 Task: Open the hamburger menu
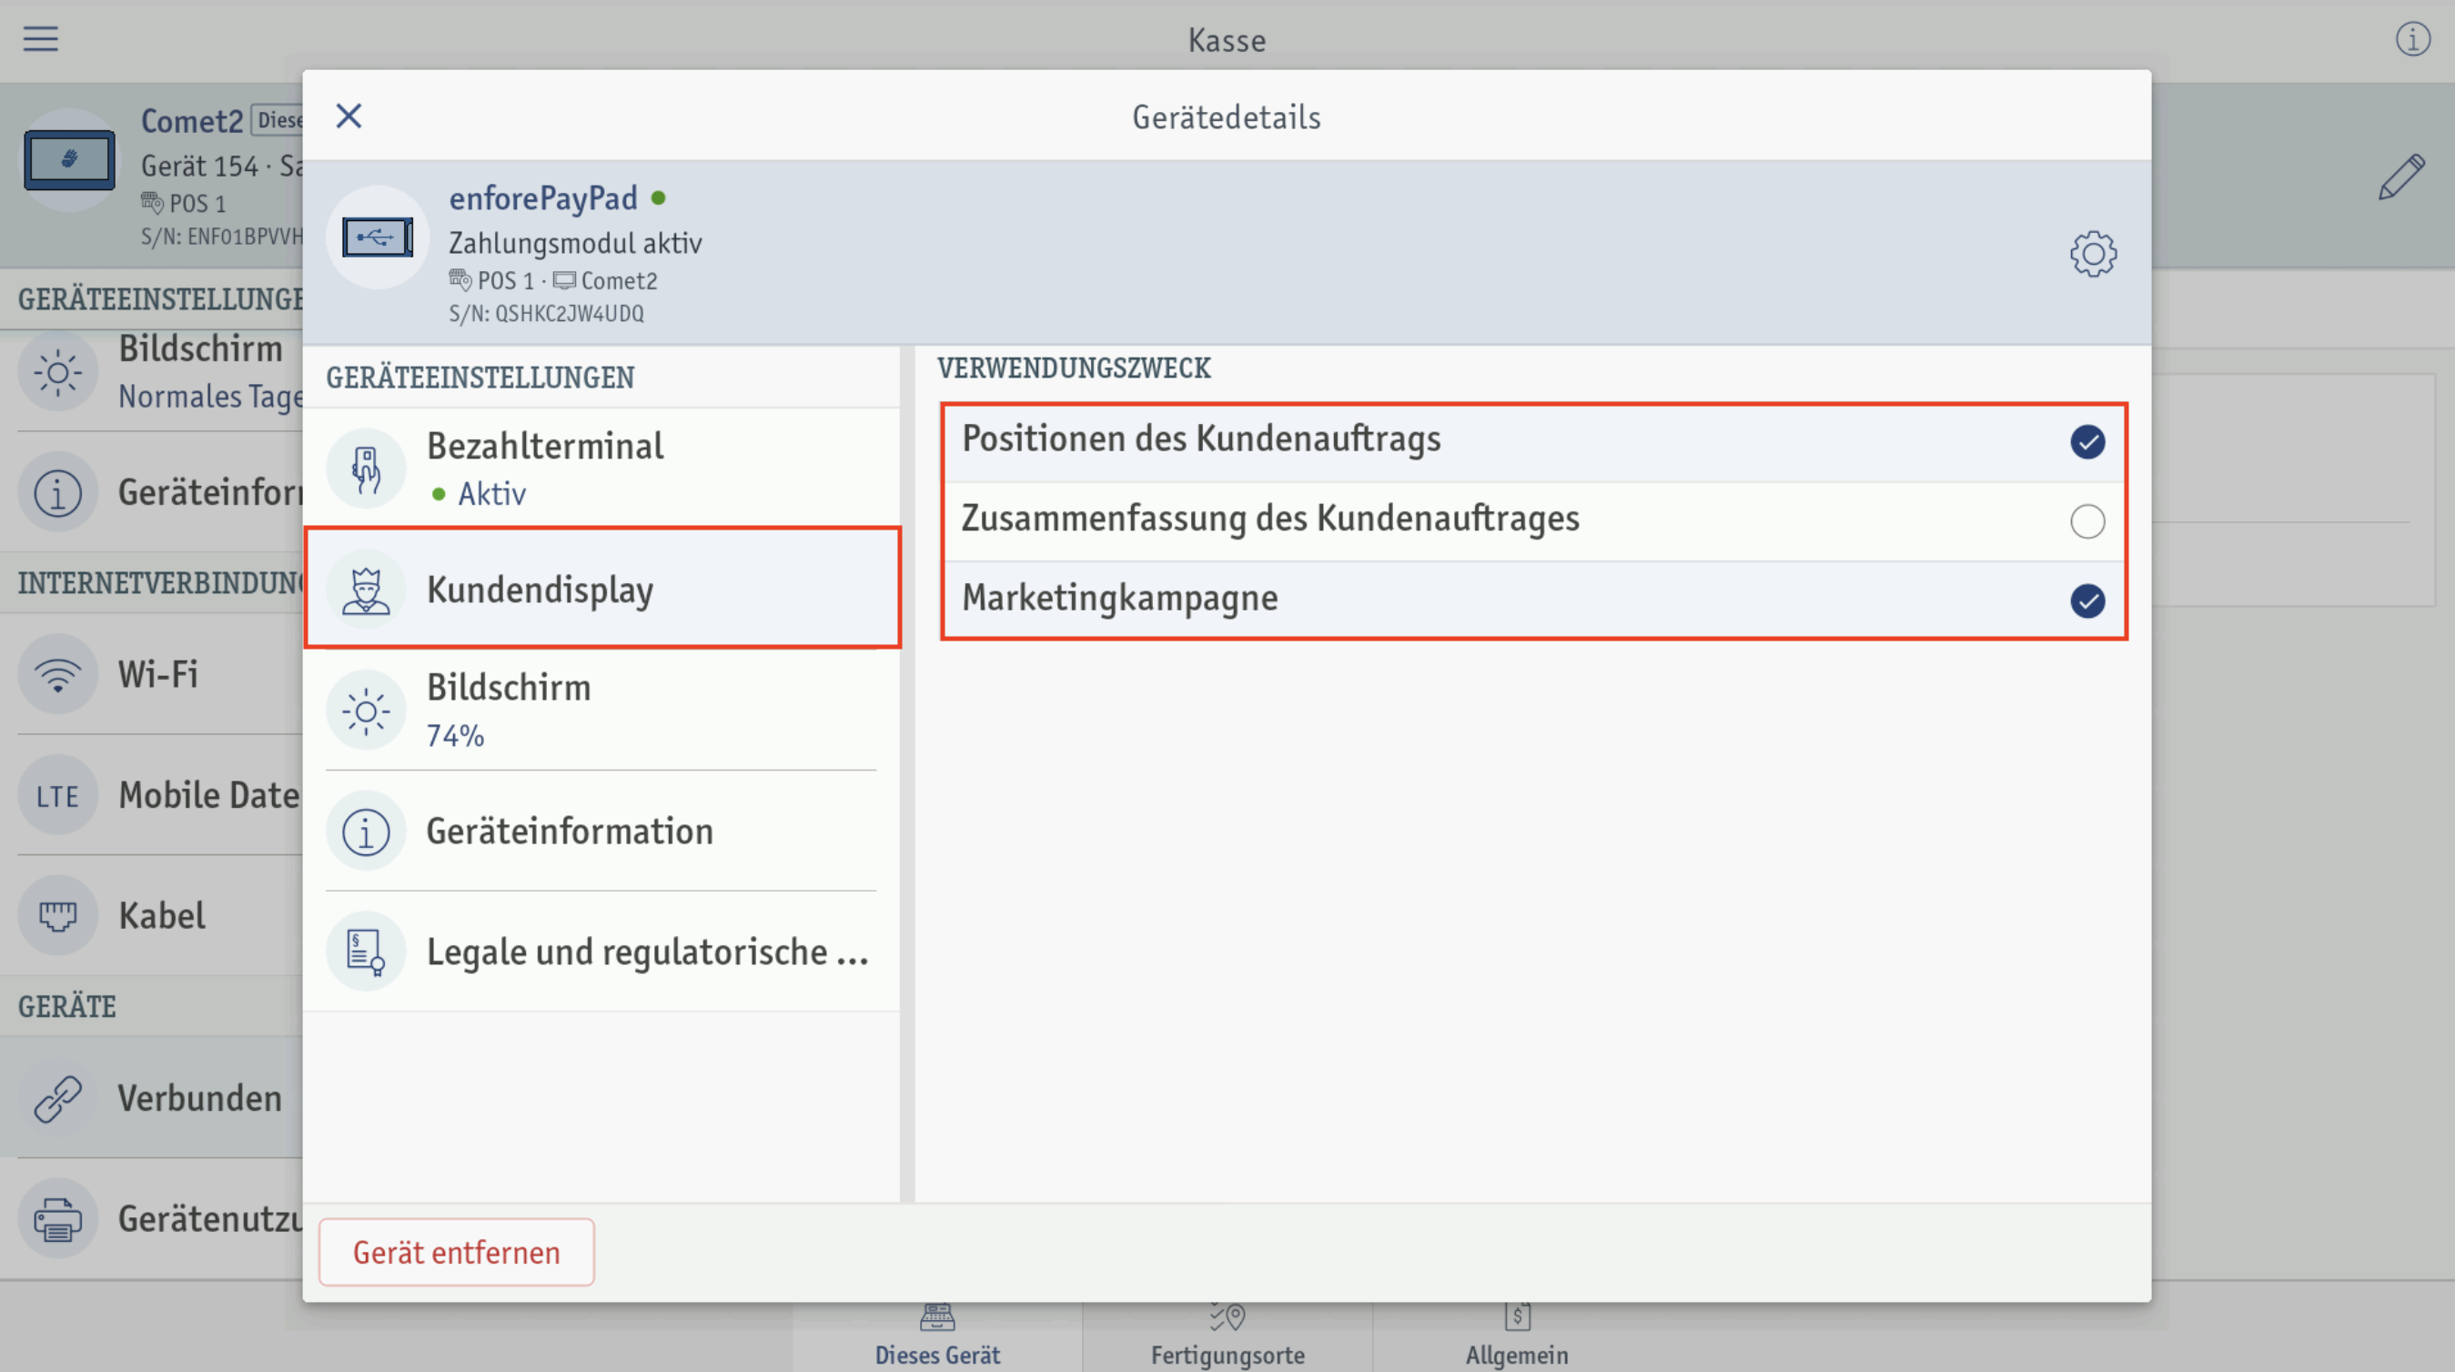click(x=41, y=39)
